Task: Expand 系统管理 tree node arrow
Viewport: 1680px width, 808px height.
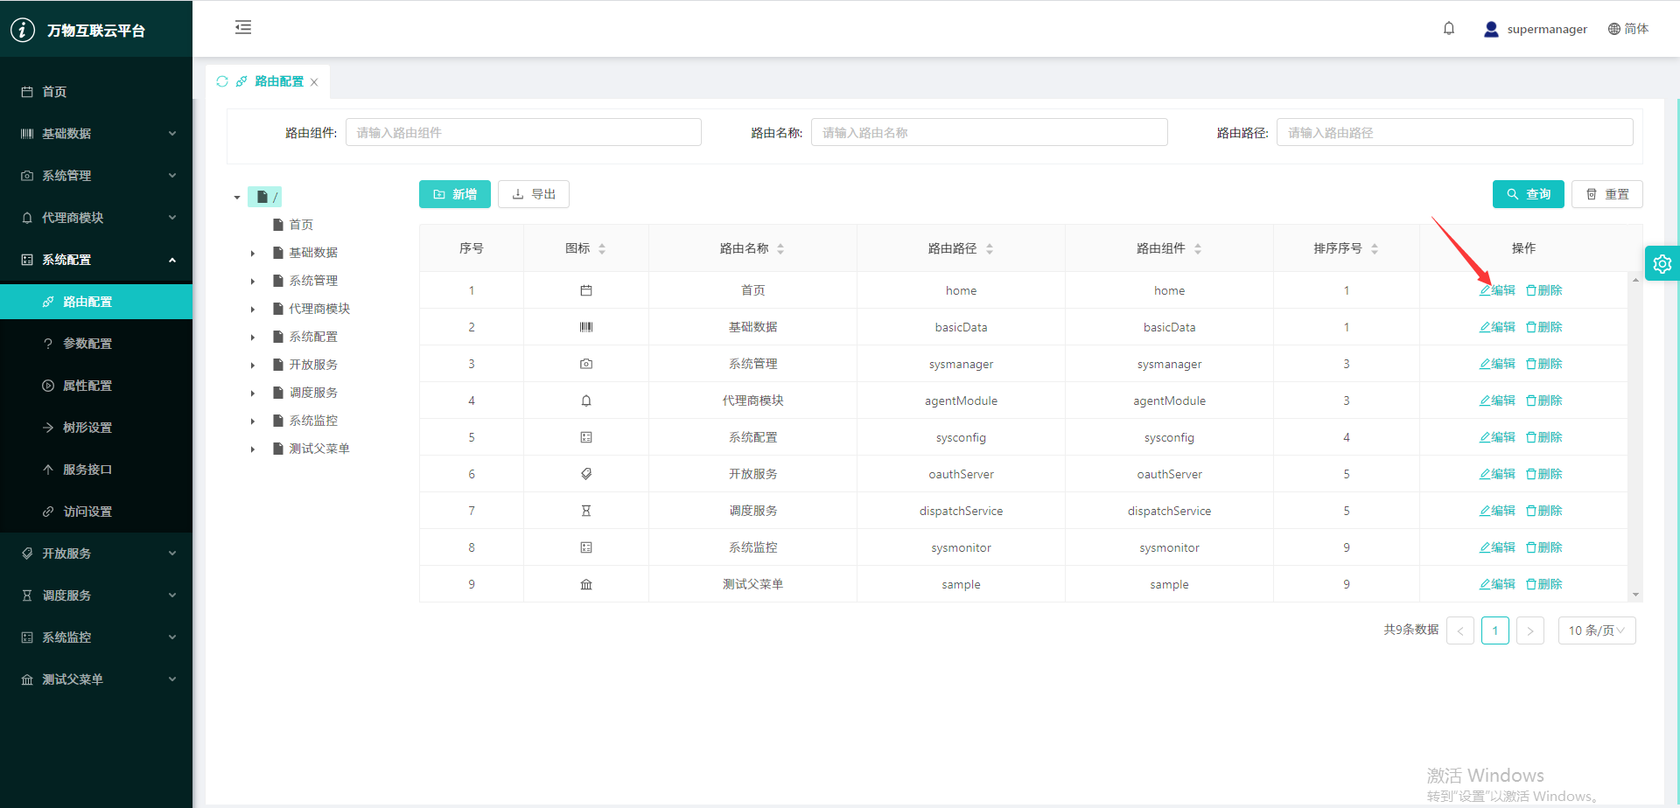Action: click(253, 282)
